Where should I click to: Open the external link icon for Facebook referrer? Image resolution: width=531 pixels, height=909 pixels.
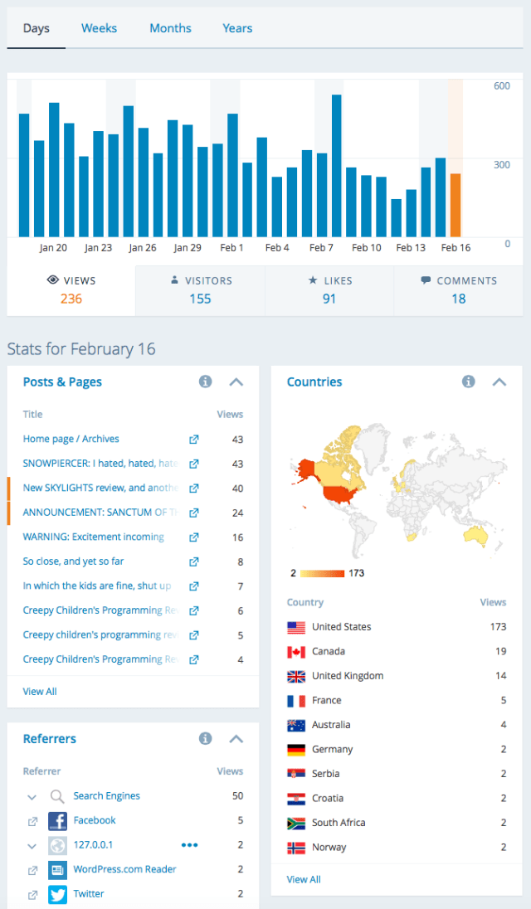tap(32, 821)
